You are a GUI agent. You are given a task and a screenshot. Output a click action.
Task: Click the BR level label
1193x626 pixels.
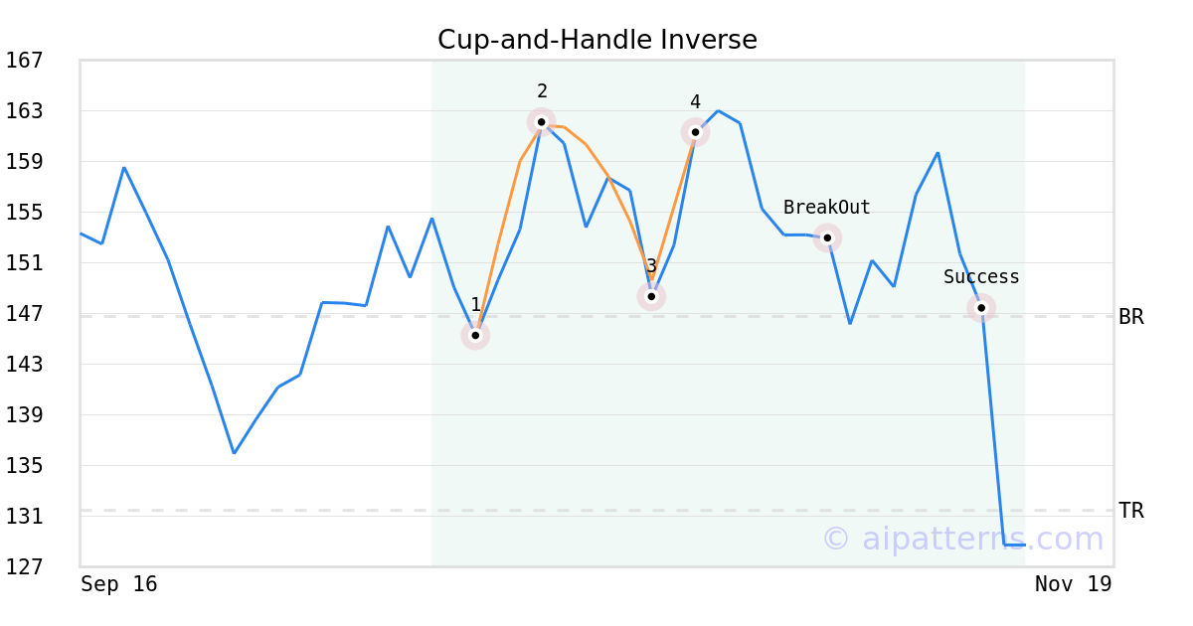coord(1130,317)
